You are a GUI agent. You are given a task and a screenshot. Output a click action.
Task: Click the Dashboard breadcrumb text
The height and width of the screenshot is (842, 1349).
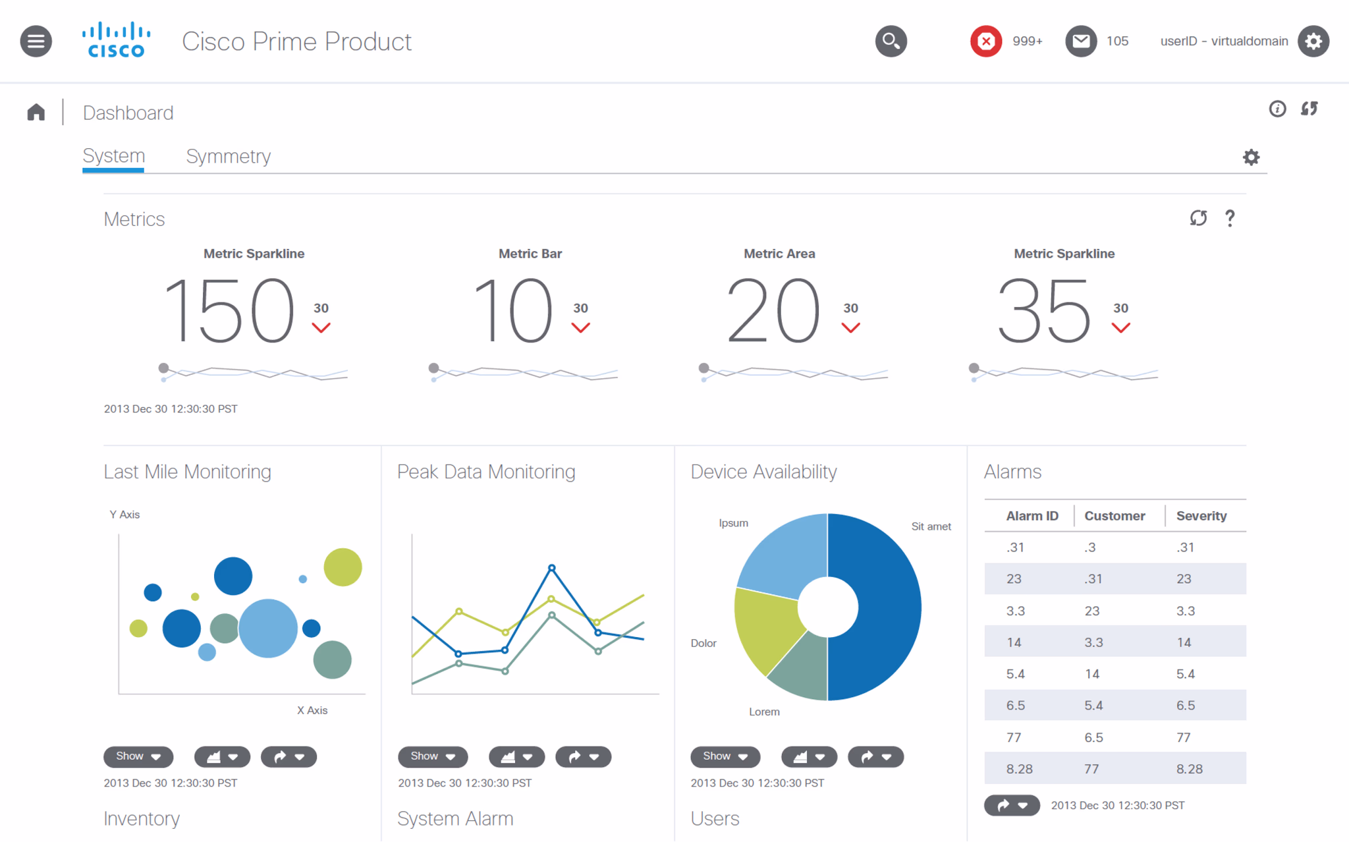(x=128, y=113)
